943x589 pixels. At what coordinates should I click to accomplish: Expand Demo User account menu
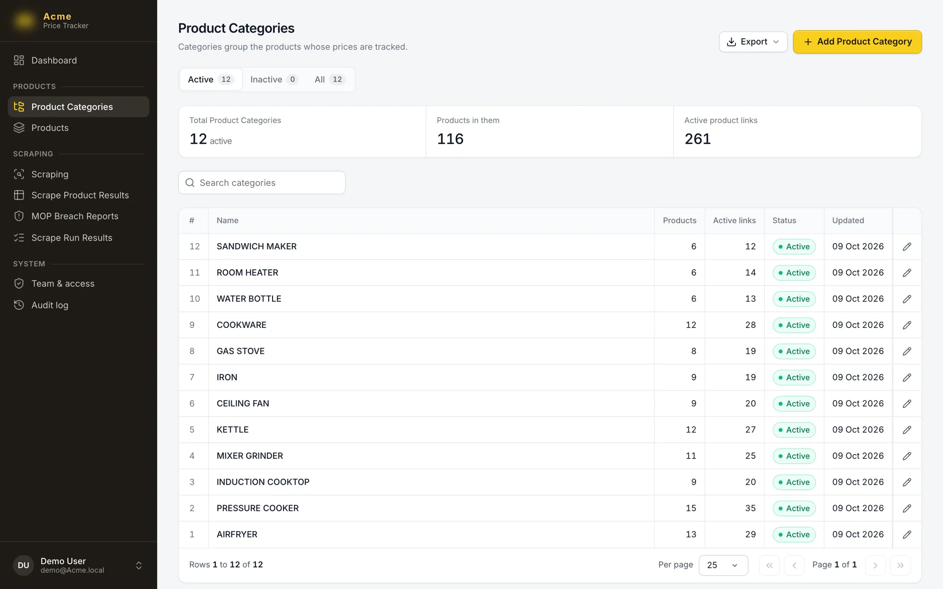click(78, 565)
